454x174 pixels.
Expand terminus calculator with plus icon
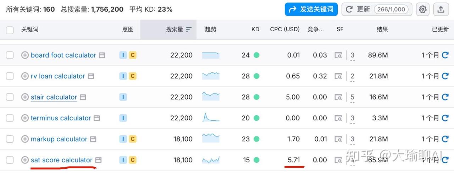point(25,118)
